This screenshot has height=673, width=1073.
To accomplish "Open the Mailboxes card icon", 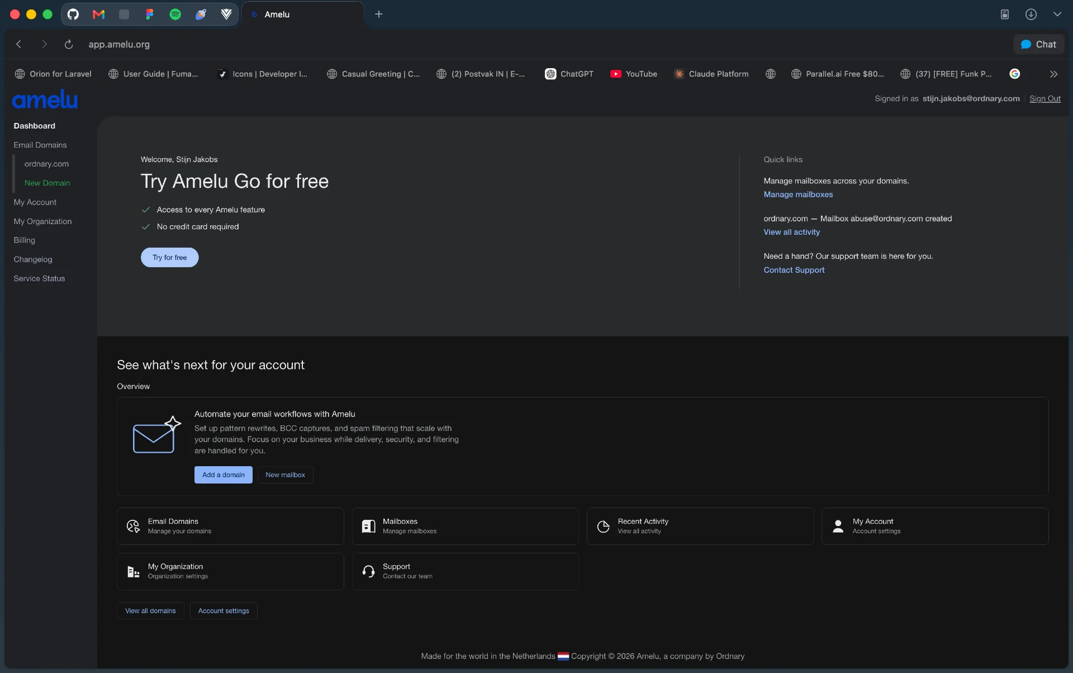I will click(x=368, y=526).
